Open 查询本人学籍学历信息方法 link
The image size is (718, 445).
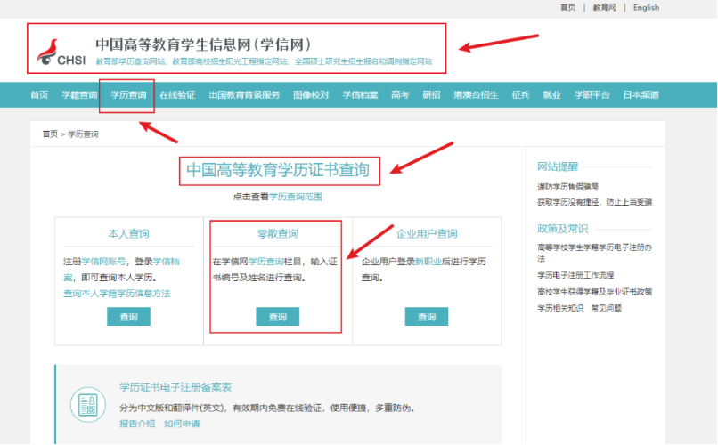click(x=117, y=293)
